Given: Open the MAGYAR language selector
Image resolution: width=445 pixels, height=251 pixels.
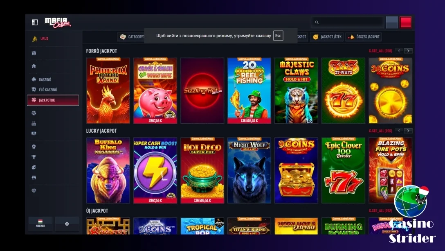Looking at the screenshot, I should click(x=40, y=224).
